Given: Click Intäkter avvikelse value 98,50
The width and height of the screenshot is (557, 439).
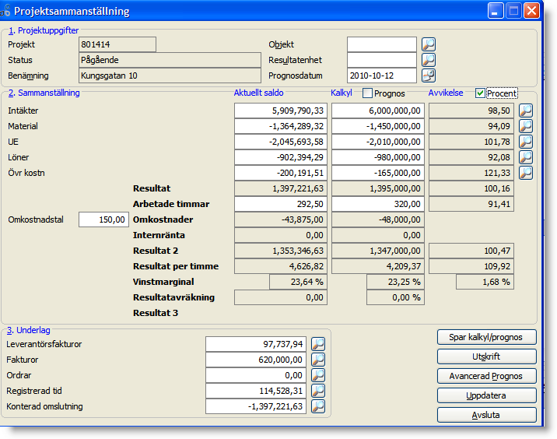Looking at the screenshot, I should (x=471, y=111).
